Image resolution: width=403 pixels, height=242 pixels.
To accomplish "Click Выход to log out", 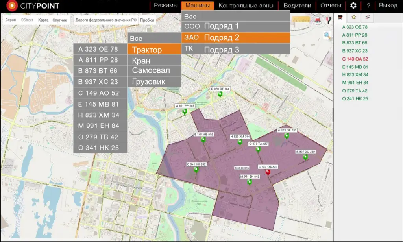I will (388, 6).
